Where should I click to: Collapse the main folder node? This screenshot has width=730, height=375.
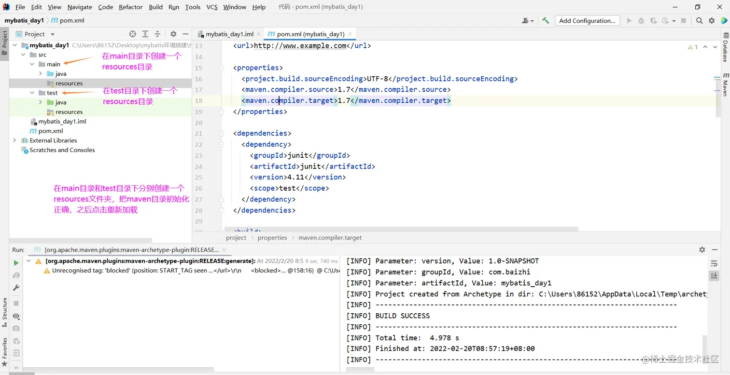tap(32, 64)
